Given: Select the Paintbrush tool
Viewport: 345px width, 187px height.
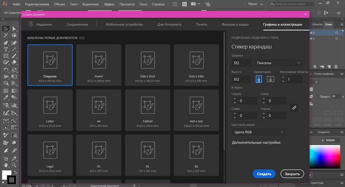Looking at the screenshot, I should click(14, 56).
